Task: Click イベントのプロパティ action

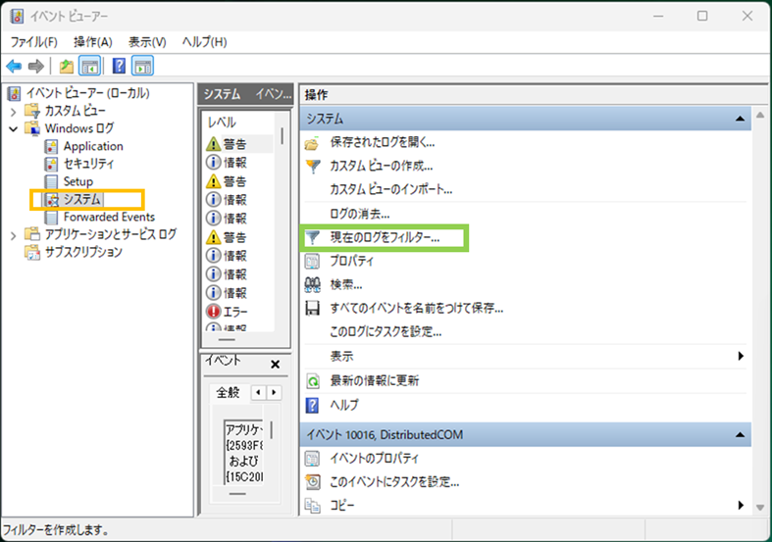Action: tap(374, 459)
